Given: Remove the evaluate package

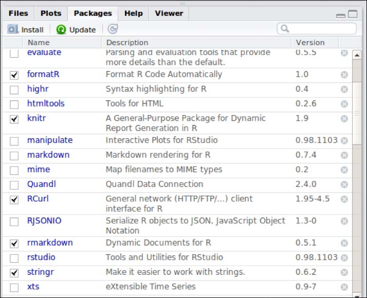Looking at the screenshot, I should coord(344,53).
